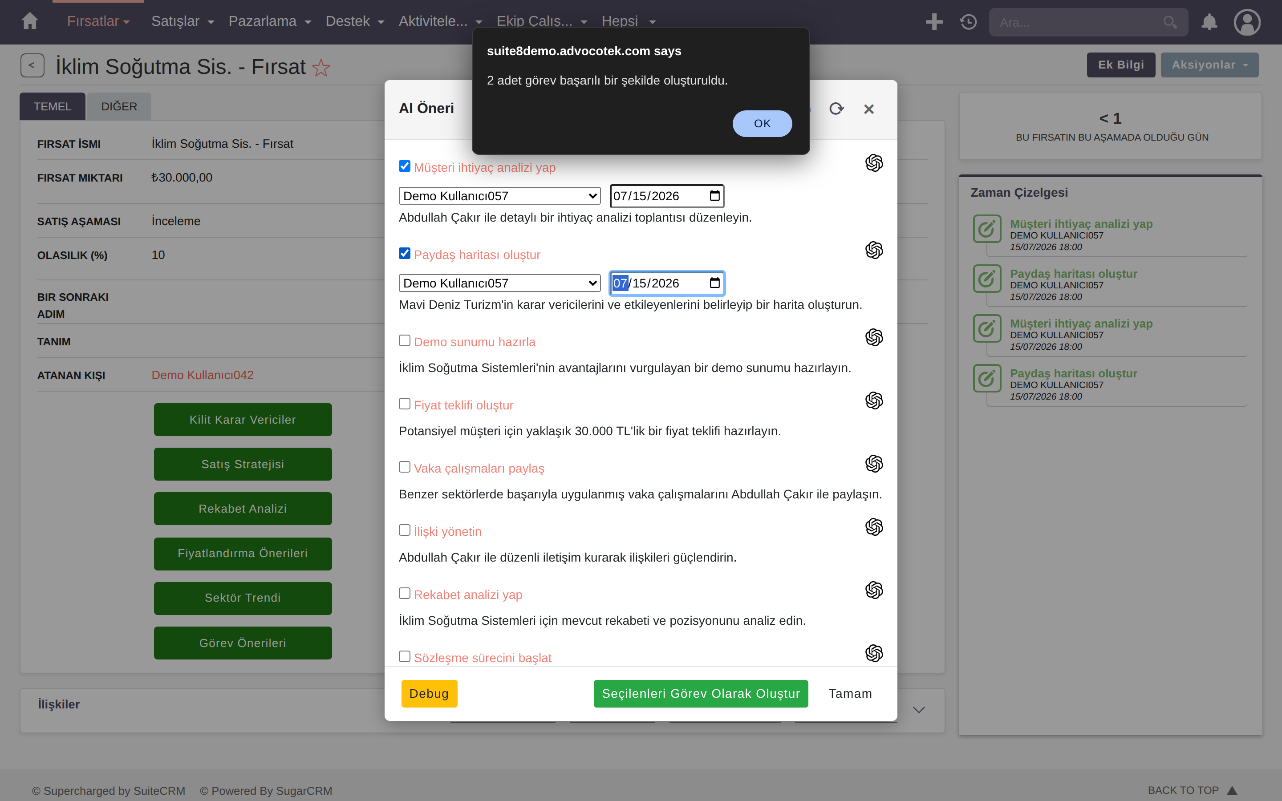
Task: Open Powered By SugarCRM footer link
Action: (266, 791)
